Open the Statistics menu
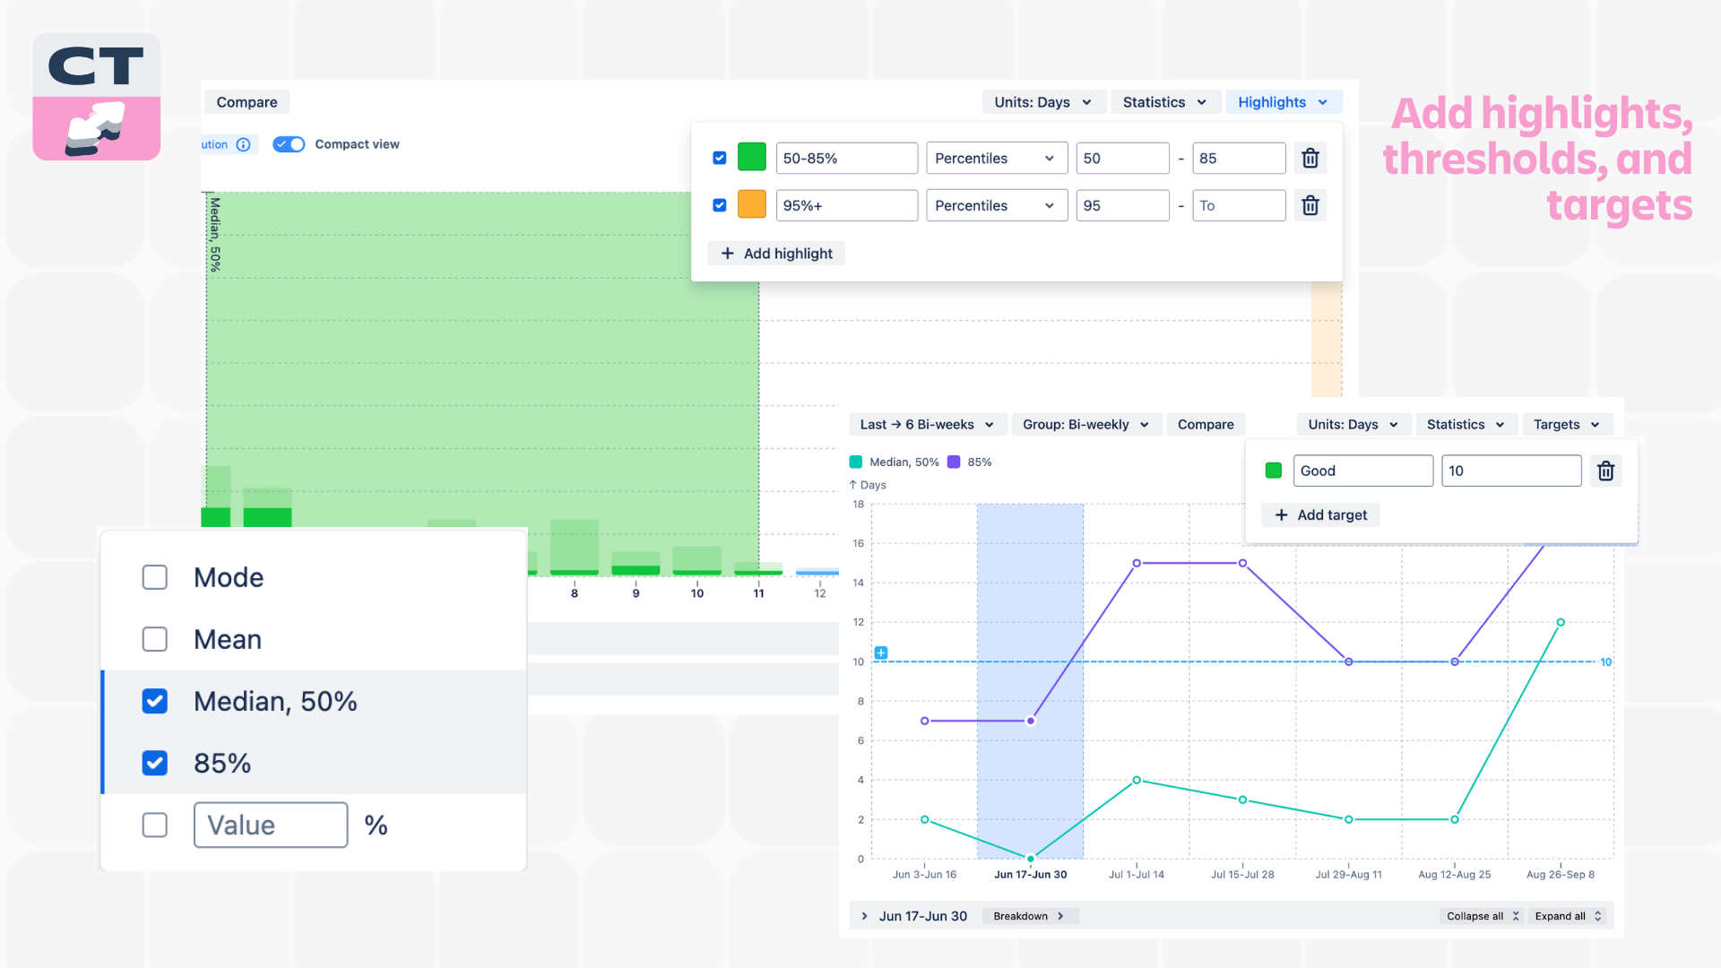The width and height of the screenshot is (1721, 968). coord(1164,101)
